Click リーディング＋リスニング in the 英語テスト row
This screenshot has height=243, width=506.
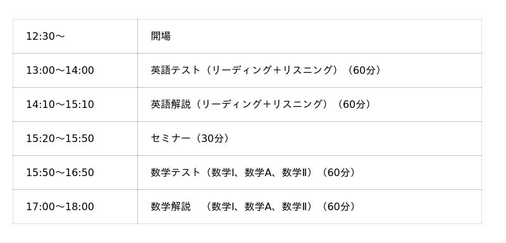pos(272,70)
